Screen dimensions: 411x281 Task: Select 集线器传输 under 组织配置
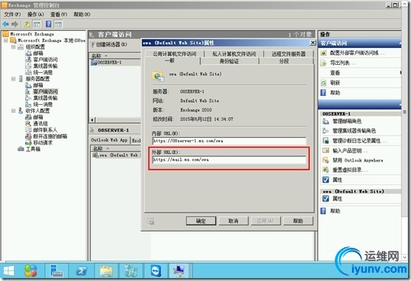coord(45,66)
